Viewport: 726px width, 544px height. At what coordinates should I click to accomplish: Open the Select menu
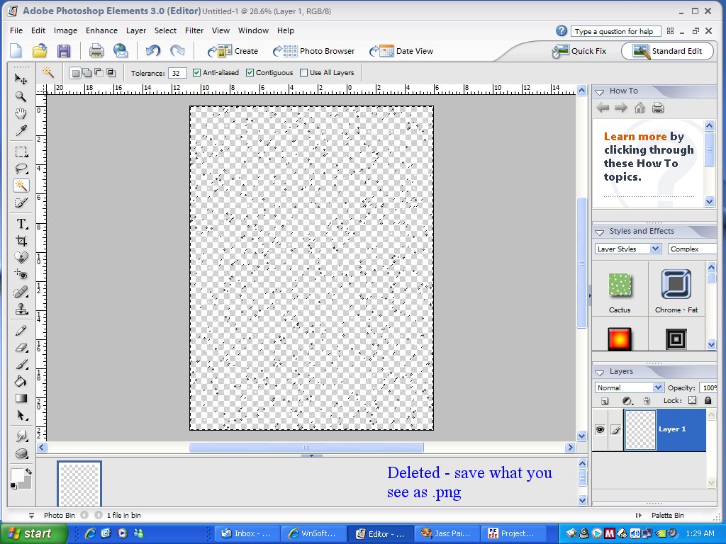(165, 30)
